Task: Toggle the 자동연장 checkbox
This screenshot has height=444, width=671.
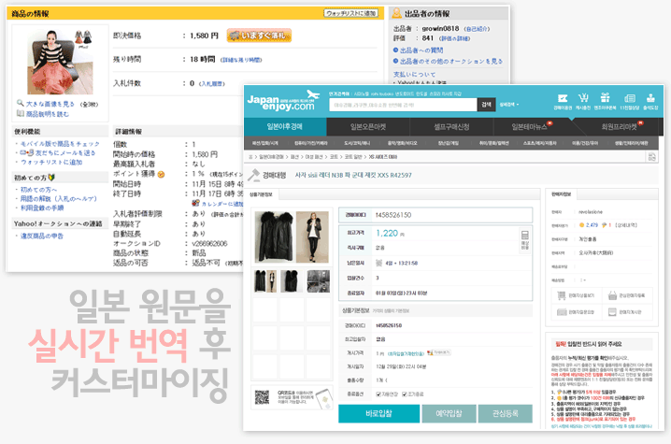Action: [378, 394]
